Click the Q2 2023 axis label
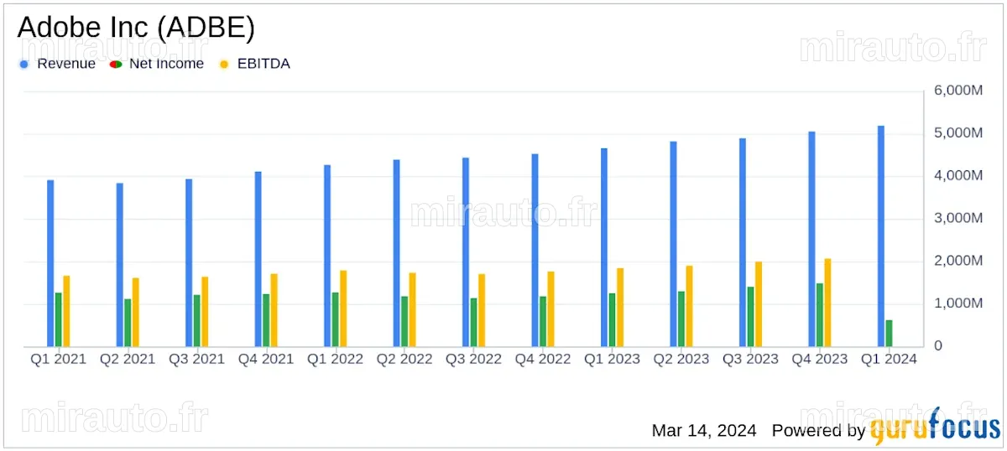Screen dimensions: 1007x451 click(x=681, y=359)
